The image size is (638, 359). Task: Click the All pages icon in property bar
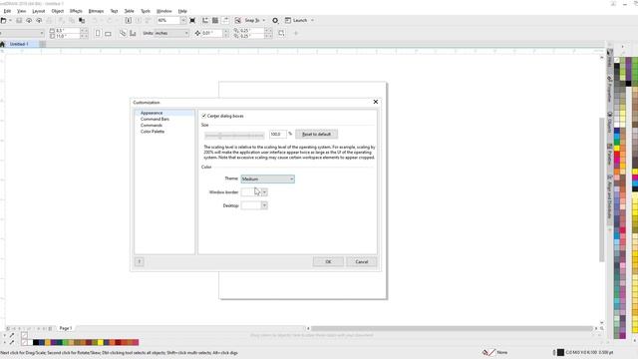pyautogui.click(x=123, y=33)
